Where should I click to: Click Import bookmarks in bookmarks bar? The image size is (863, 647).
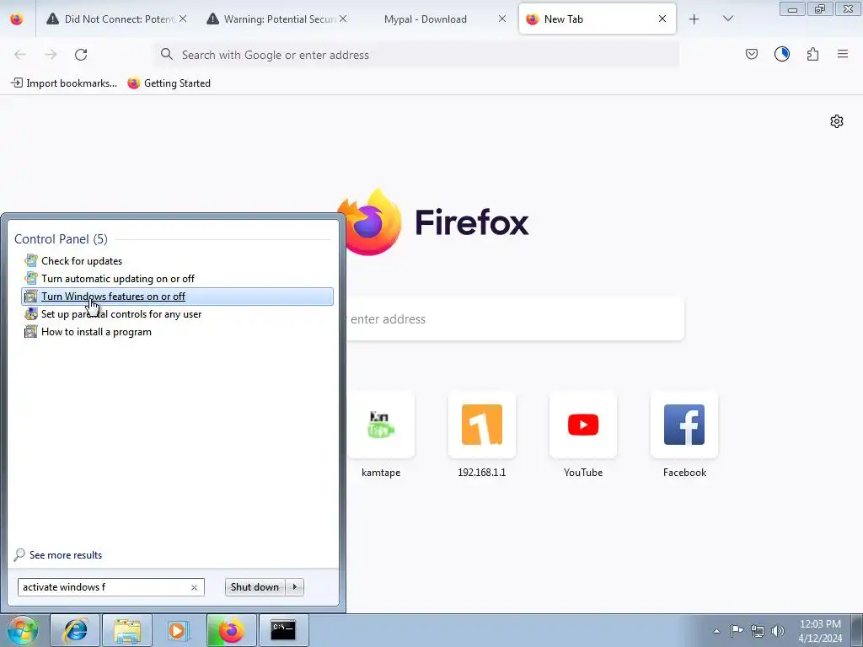click(64, 83)
